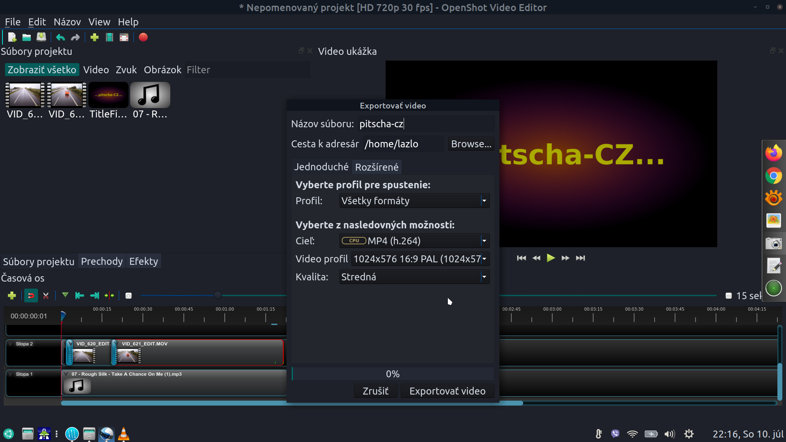Click the Fullscreen toolbar icon

124,38
